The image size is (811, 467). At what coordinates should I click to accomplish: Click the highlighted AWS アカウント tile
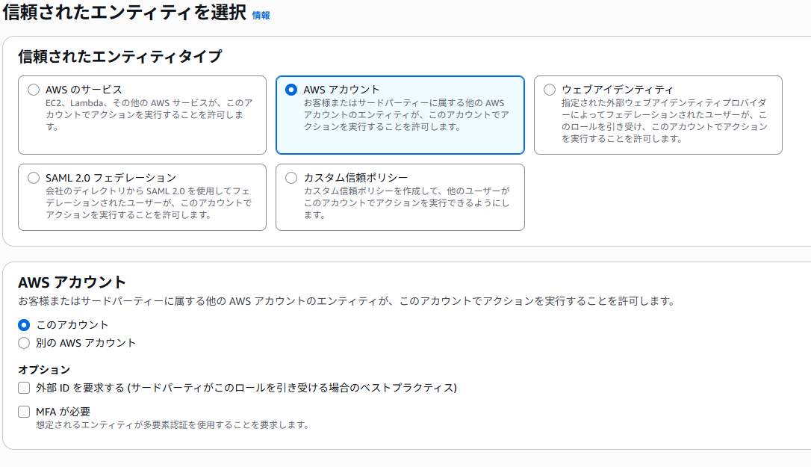(400, 114)
